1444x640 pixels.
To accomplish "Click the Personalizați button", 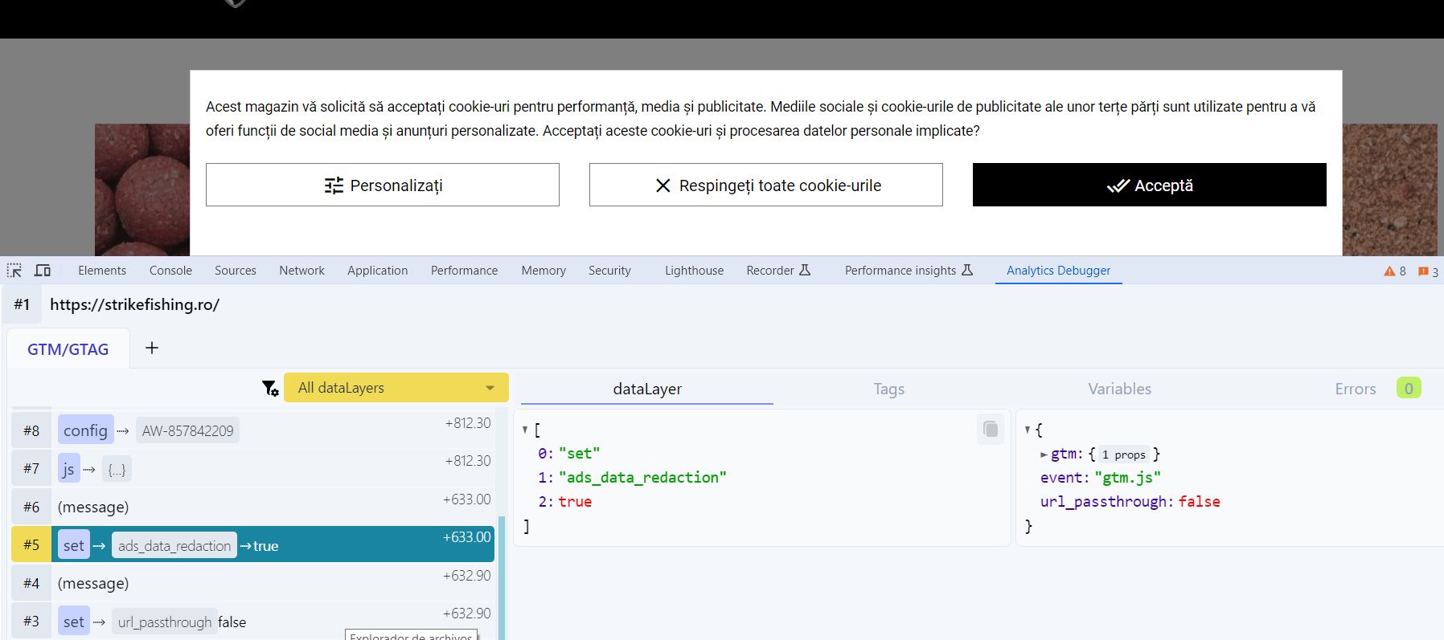I will coord(382,185).
